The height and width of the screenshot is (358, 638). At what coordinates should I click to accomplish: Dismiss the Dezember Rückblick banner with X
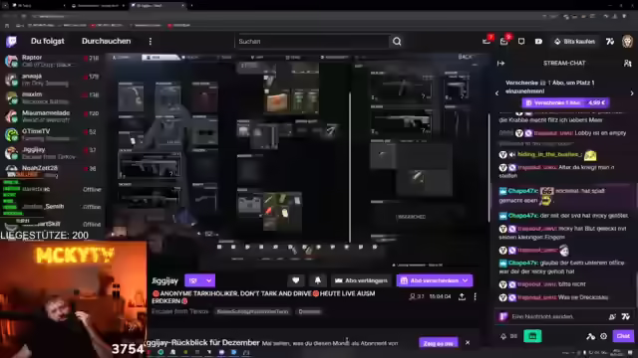coord(468,342)
